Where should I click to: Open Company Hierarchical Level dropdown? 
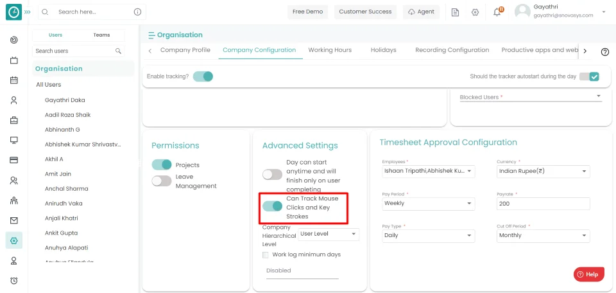pos(329,234)
